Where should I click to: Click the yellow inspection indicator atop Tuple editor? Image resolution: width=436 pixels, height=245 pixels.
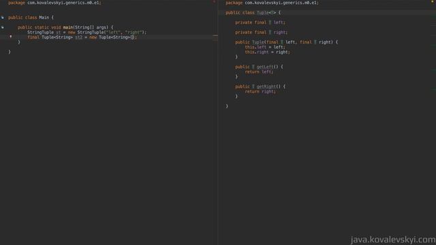[x=433, y=1]
